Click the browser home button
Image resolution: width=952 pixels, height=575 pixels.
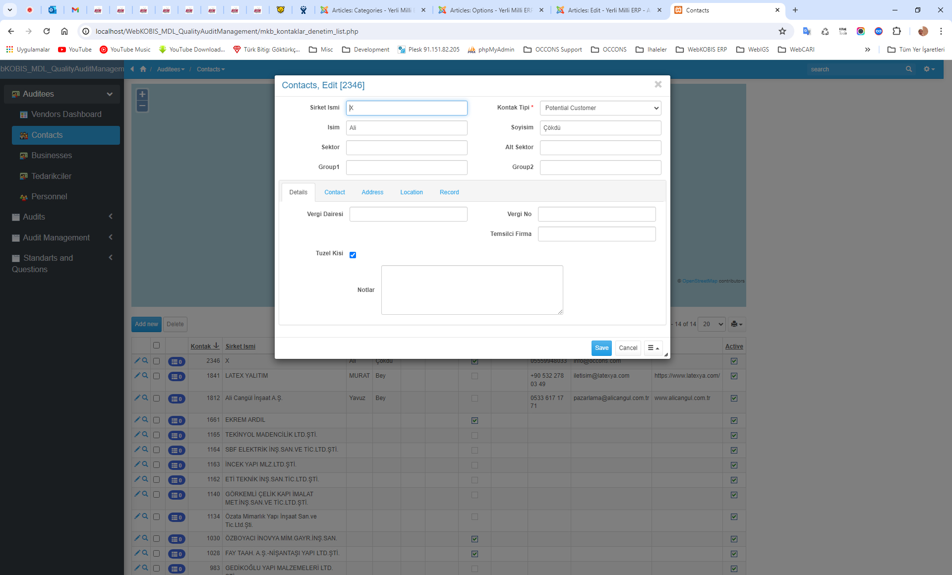(64, 31)
